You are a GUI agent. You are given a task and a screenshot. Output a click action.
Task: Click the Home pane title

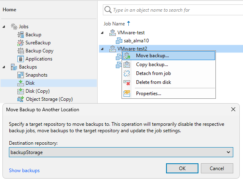(9, 10)
